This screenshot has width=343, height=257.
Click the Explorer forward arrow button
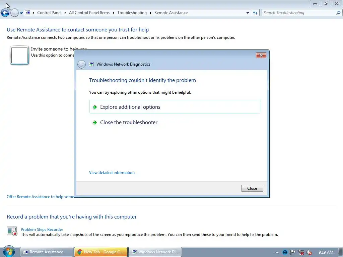pos(14,13)
